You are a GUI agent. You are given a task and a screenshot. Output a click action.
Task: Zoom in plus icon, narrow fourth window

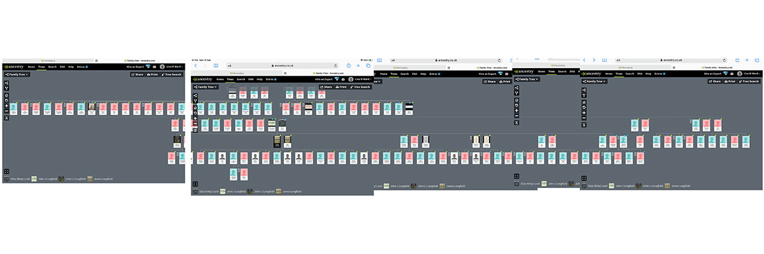coord(516,110)
